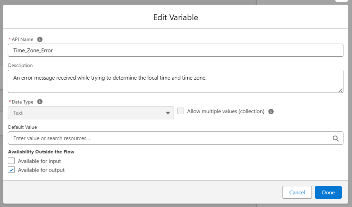This screenshot has height=207, width=352.
Task: Click the Availability Outside the Flow heading
Action: click(41, 152)
